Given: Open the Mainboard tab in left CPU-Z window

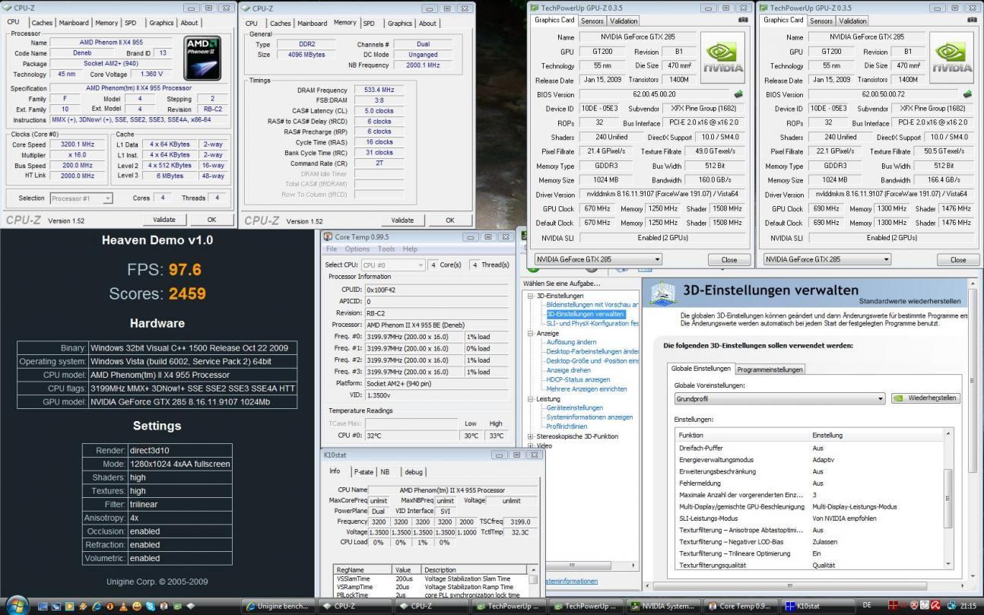Looking at the screenshot, I should [74, 23].
